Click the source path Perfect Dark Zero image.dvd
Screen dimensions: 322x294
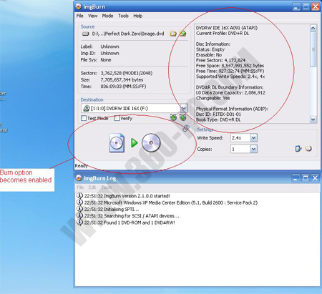click(x=128, y=34)
